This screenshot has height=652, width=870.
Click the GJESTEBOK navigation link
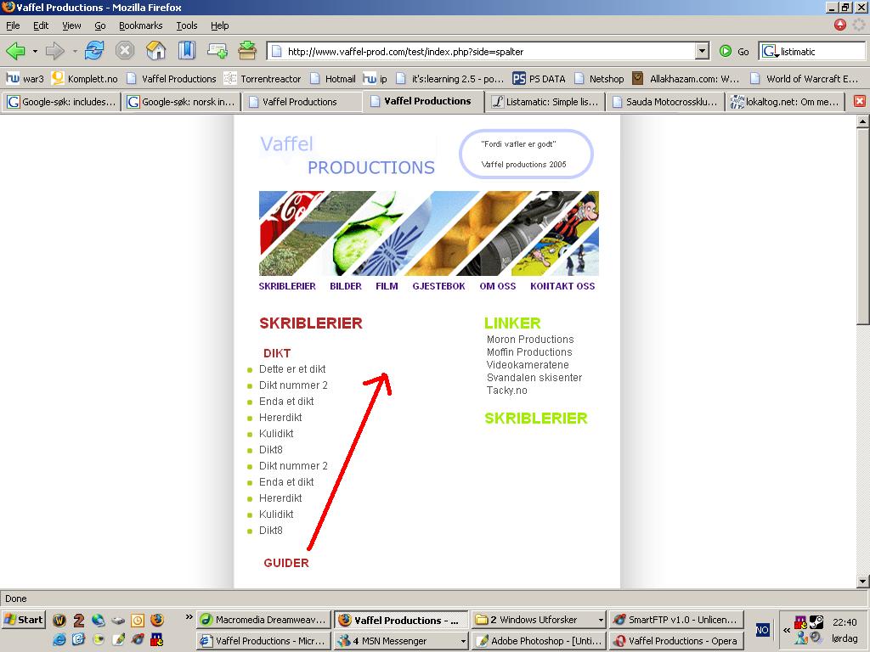[439, 286]
